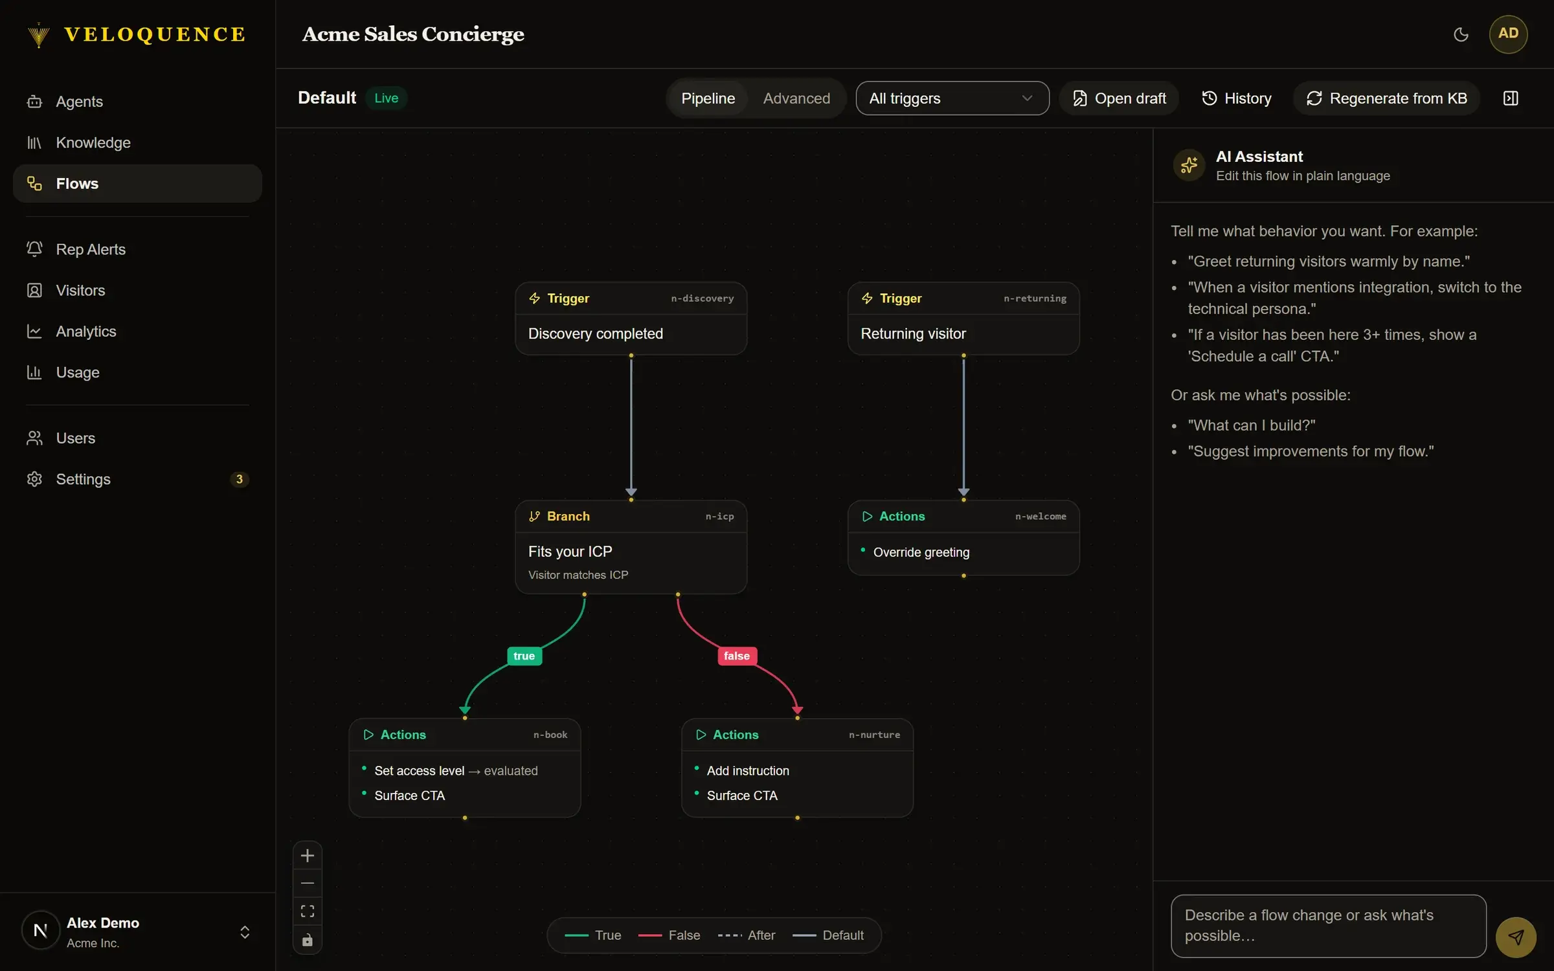Image resolution: width=1554 pixels, height=971 pixels.
Task: Click the After legend entry
Action: pyautogui.click(x=747, y=935)
